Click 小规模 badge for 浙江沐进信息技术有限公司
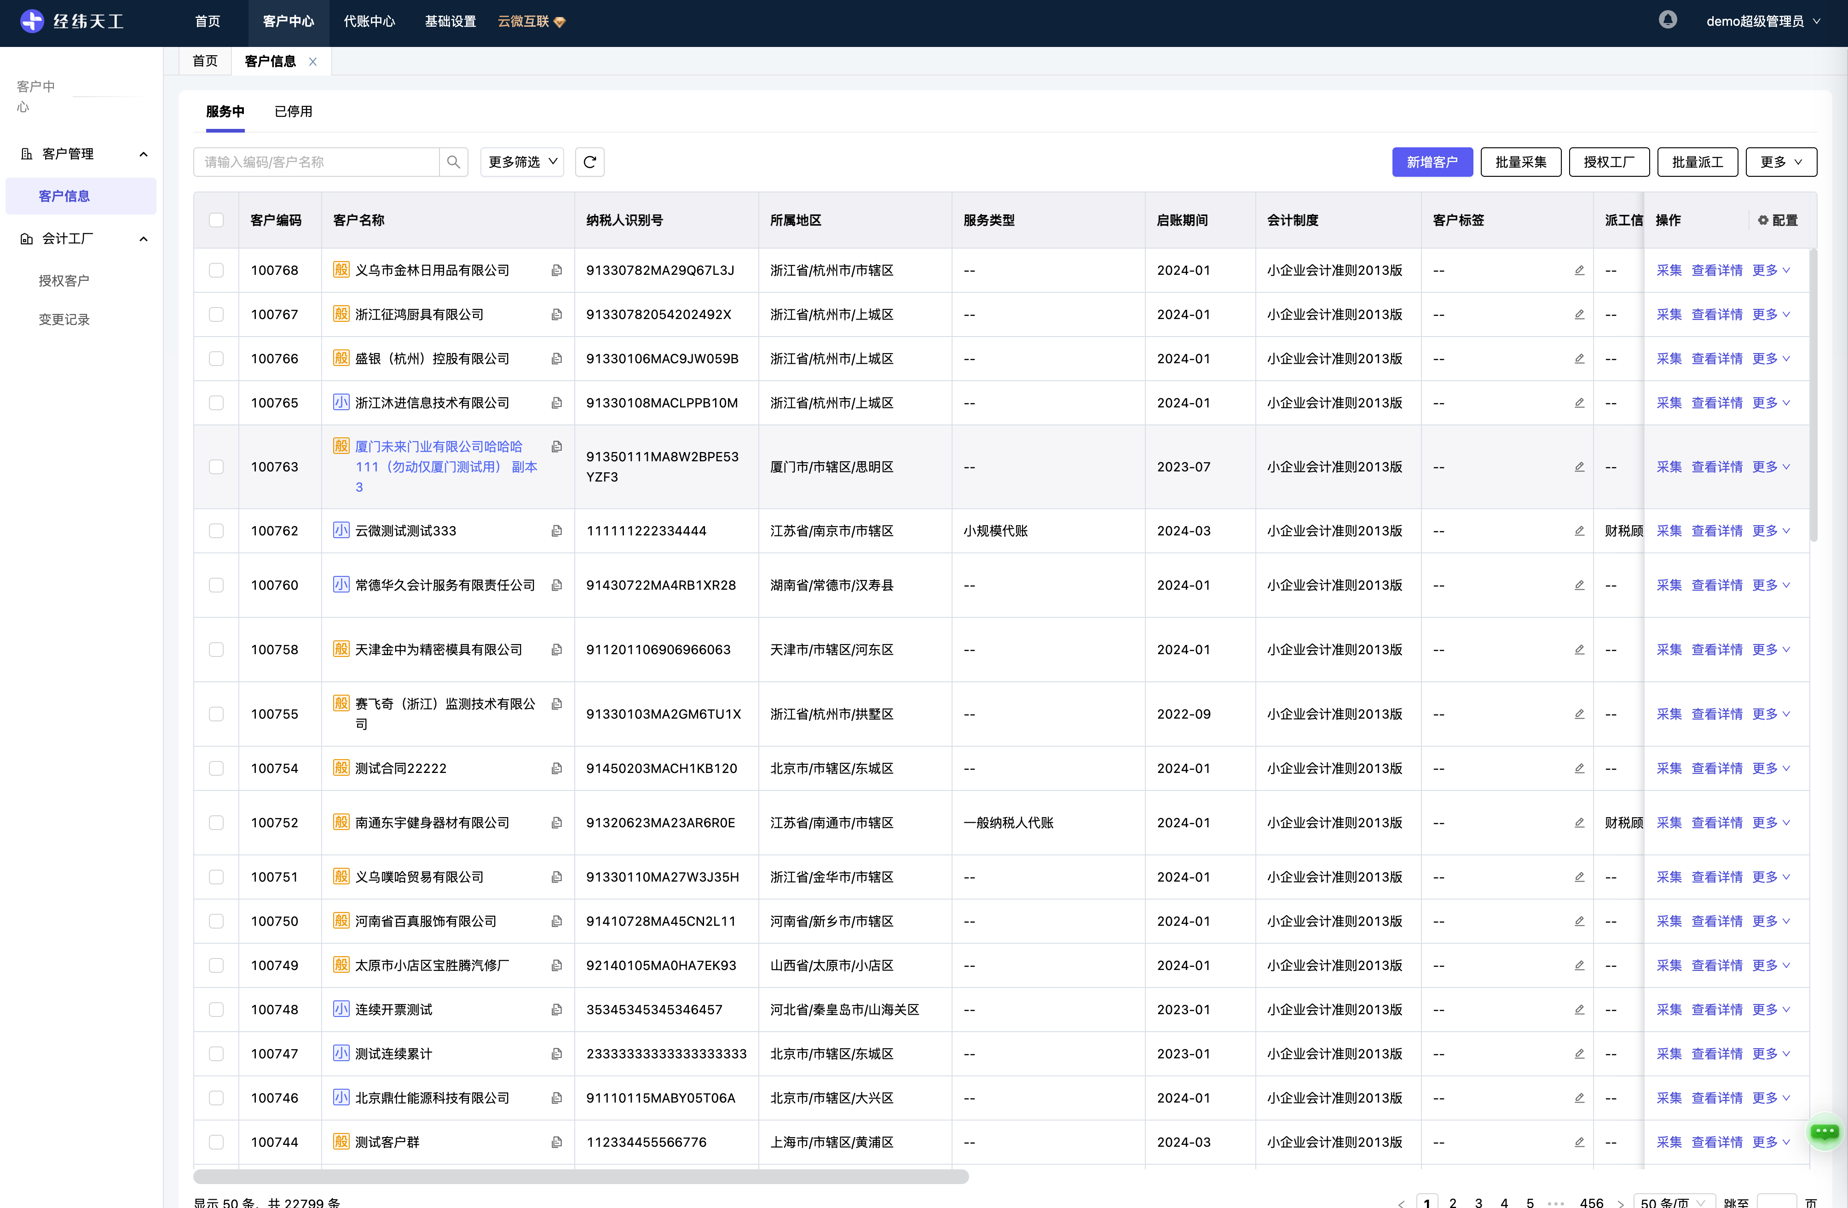The width and height of the screenshot is (1848, 1208). point(341,402)
